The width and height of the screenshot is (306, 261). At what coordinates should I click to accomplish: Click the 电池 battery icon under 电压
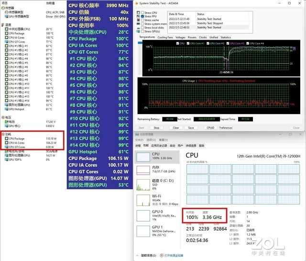point(6,122)
